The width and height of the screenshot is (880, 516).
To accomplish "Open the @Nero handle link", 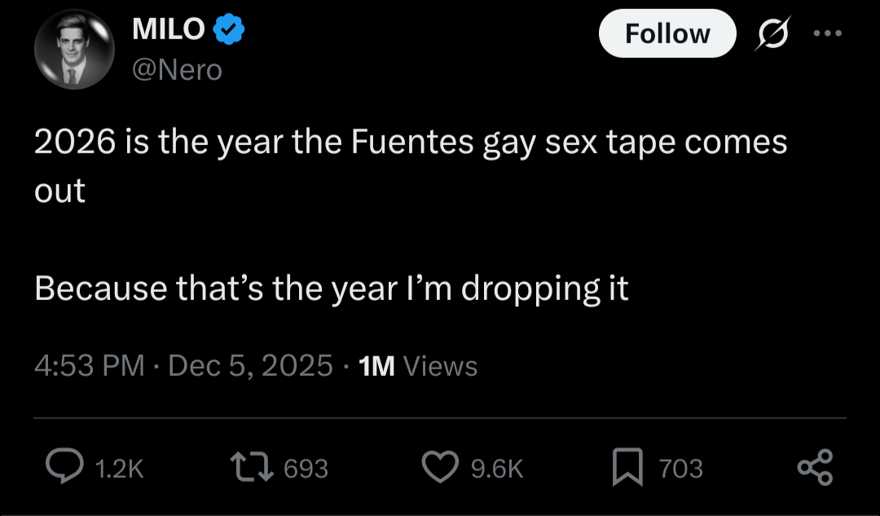I will (177, 70).
